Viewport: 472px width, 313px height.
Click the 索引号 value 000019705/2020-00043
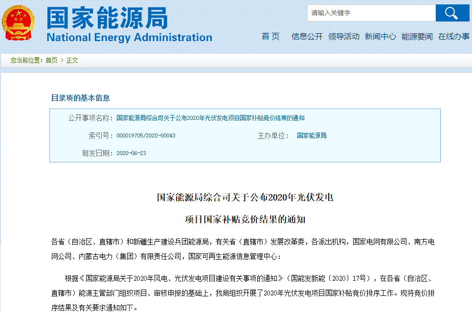145,135
